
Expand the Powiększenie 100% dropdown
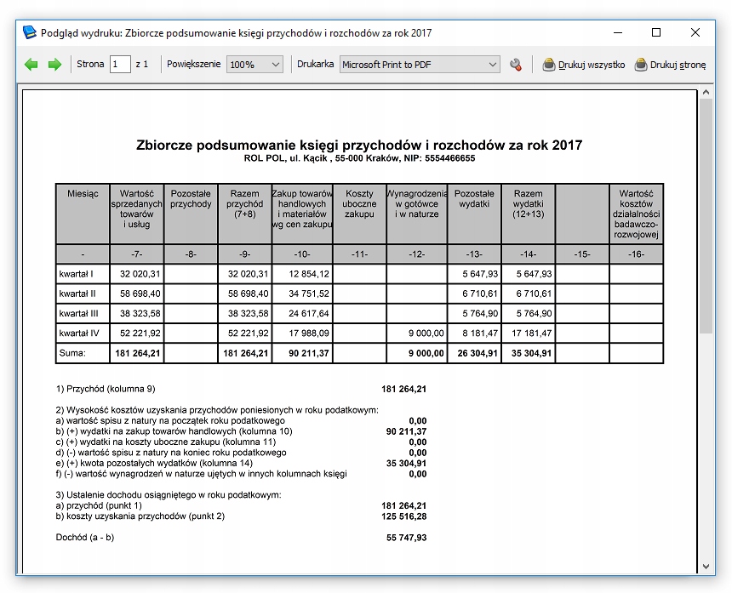(x=275, y=65)
